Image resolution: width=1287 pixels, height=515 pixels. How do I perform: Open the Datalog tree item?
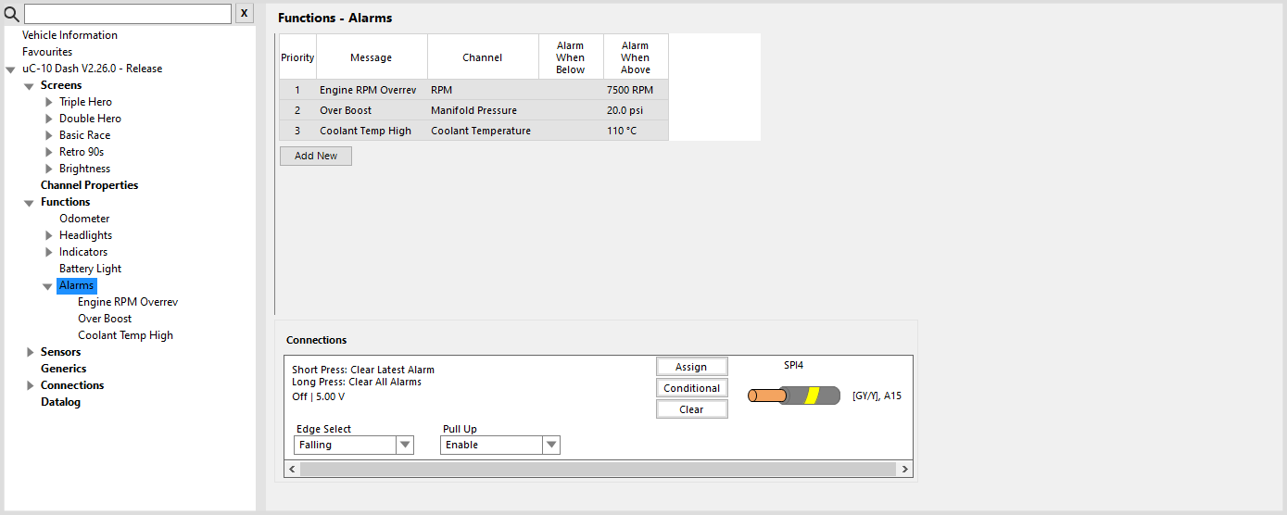click(x=60, y=402)
